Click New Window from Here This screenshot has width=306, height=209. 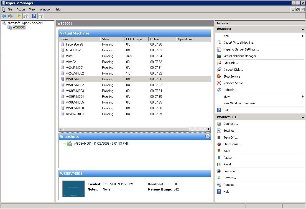click(x=239, y=104)
